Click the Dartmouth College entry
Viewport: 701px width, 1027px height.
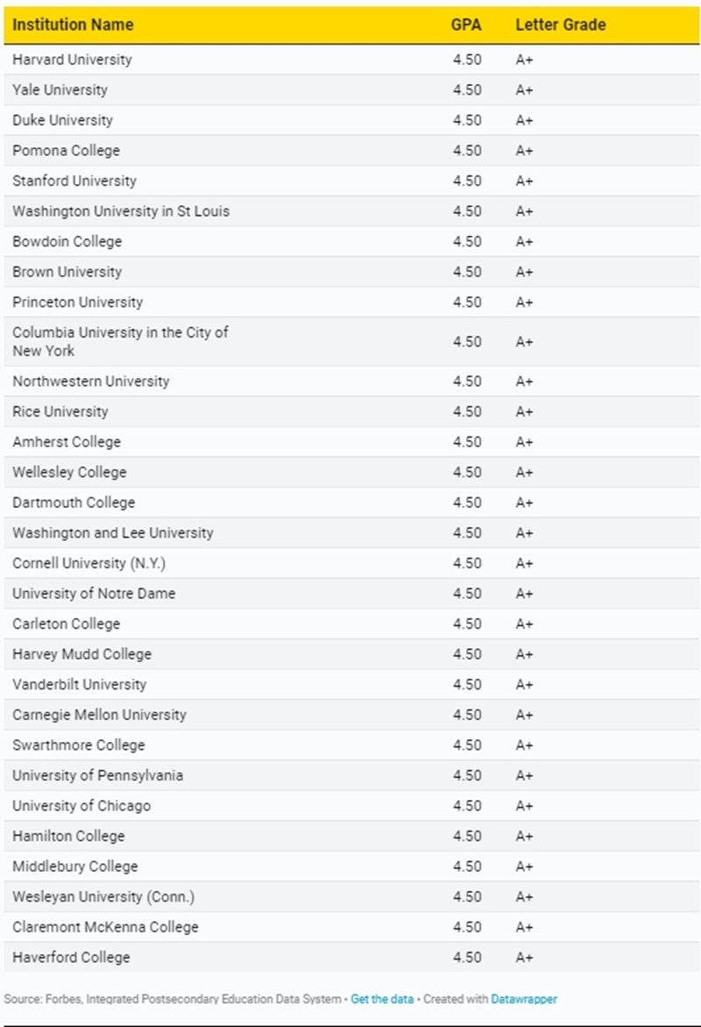pos(74,503)
